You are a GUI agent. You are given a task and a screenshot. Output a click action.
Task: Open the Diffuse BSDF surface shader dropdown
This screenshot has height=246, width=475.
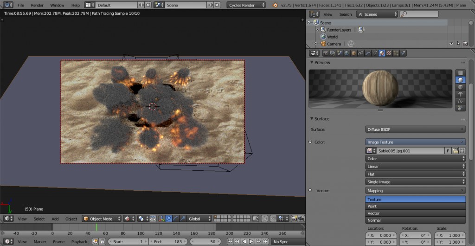coord(415,129)
